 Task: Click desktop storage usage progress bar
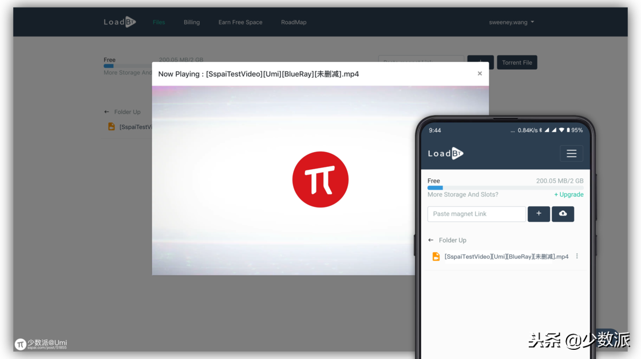pyautogui.click(x=128, y=66)
